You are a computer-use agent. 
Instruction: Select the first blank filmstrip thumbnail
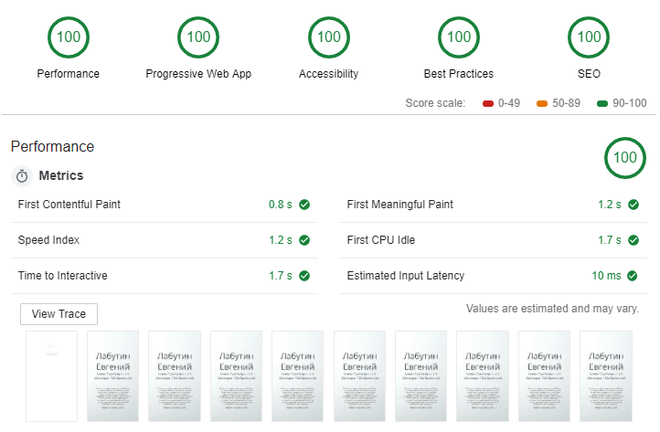(51, 375)
